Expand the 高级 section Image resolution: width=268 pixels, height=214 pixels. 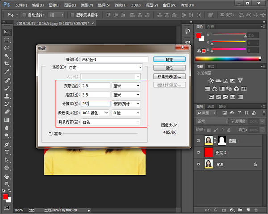tap(50, 133)
